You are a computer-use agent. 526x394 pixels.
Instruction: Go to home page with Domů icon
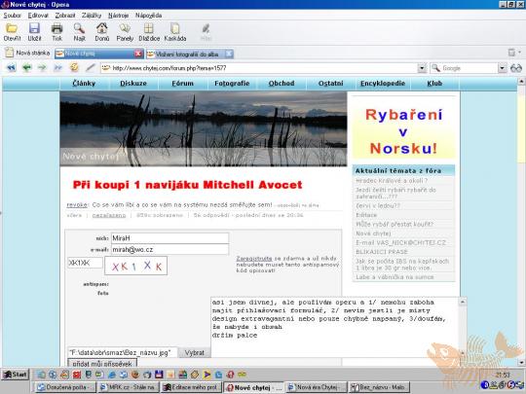102,29
